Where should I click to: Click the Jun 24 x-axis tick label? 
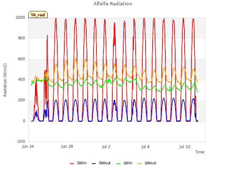coord(28,147)
